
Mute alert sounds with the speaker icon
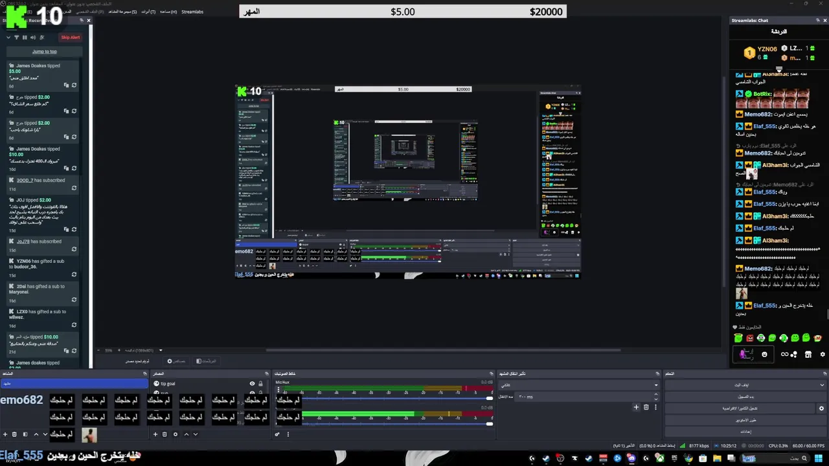pos(33,38)
